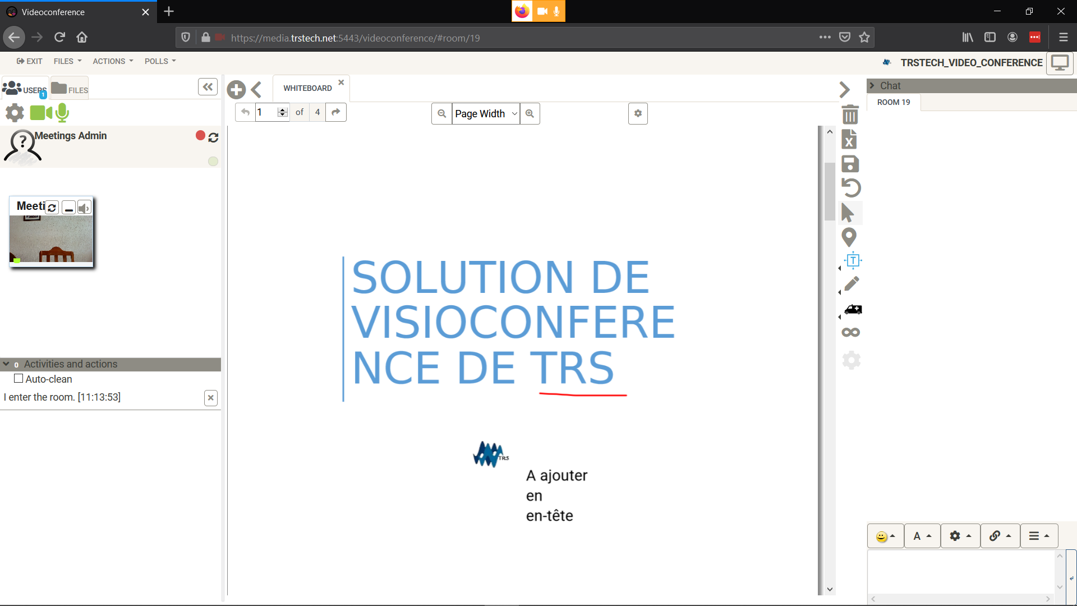The width and height of the screenshot is (1077, 606).
Task: Open the emoji picker dropdown in chat
Action: 886,536
